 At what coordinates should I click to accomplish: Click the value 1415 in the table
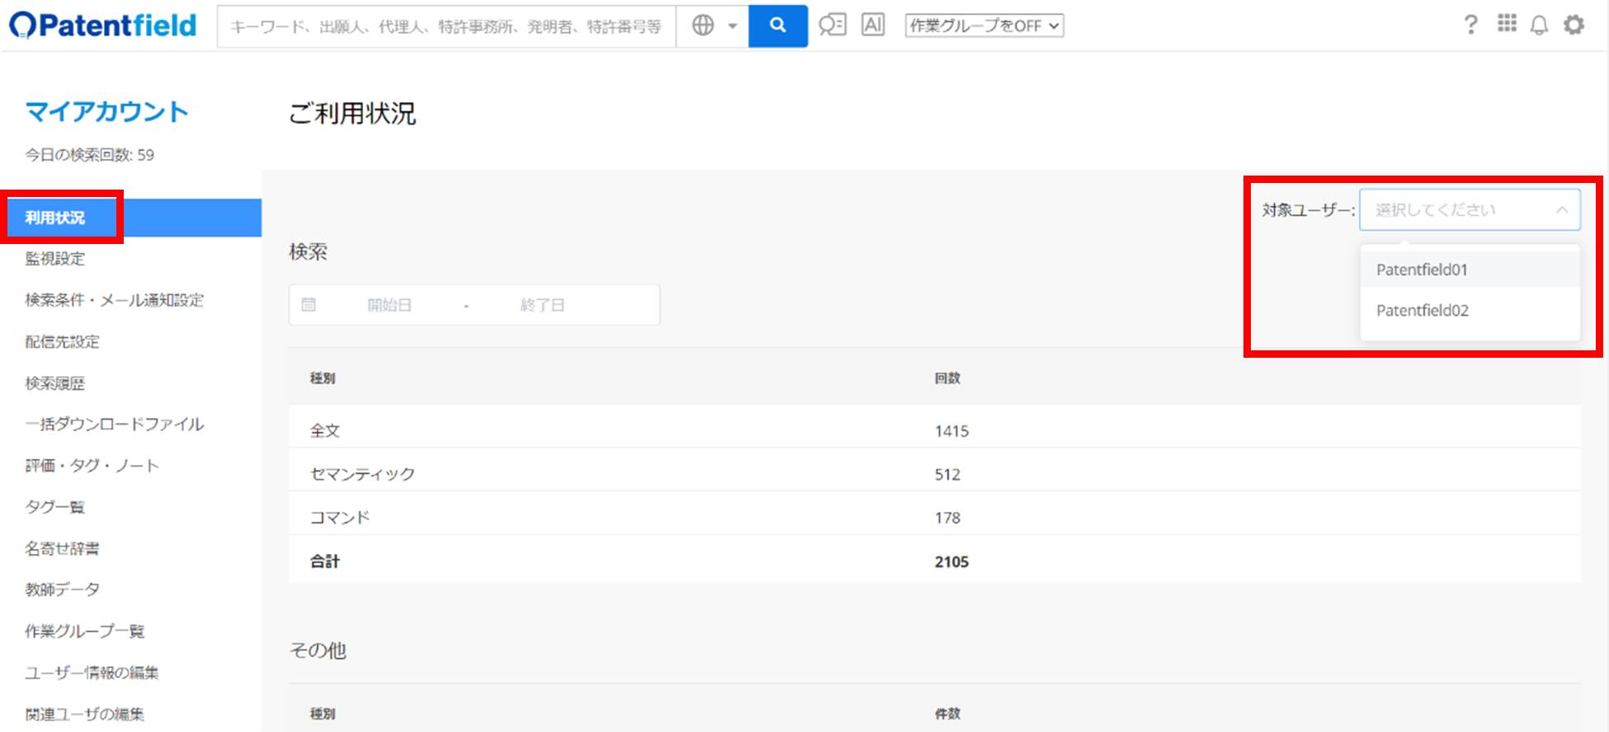(x=951, y=431)
